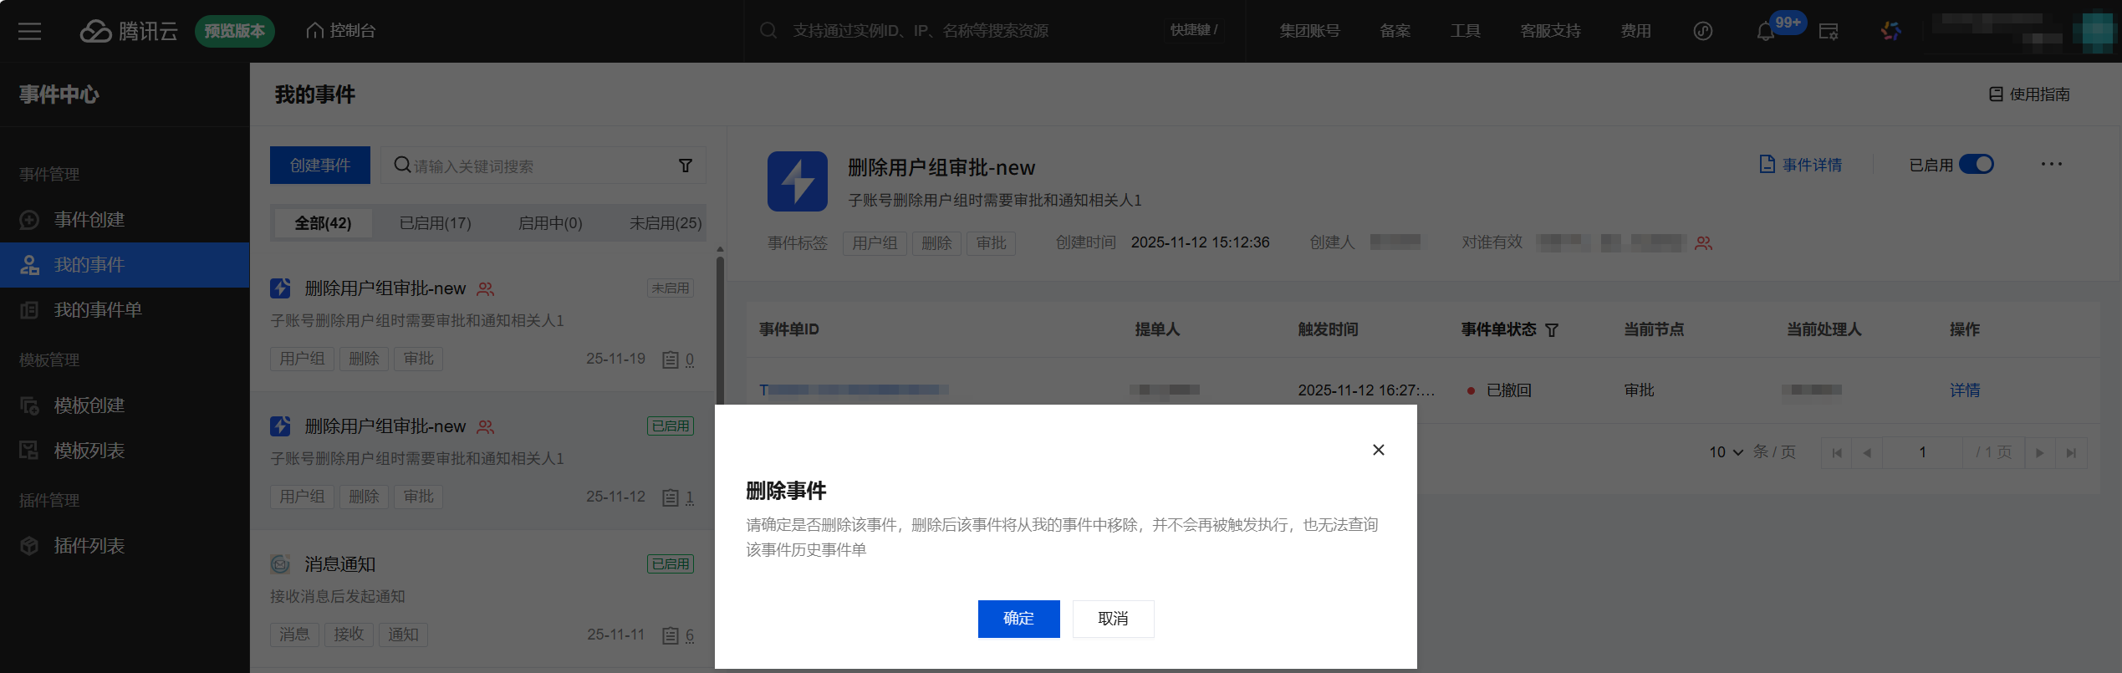2122x673 pixels.
Task: Open the three-dot more actions menu
Action: point(2052,165)
